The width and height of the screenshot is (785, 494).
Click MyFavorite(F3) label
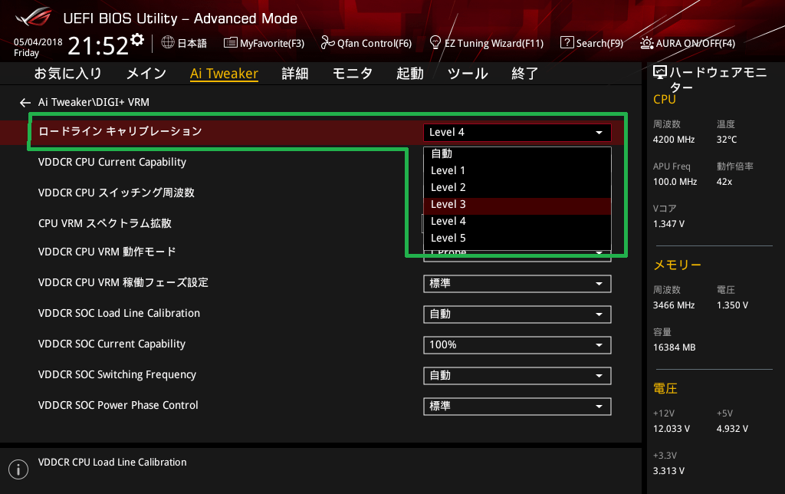[272, 43]
